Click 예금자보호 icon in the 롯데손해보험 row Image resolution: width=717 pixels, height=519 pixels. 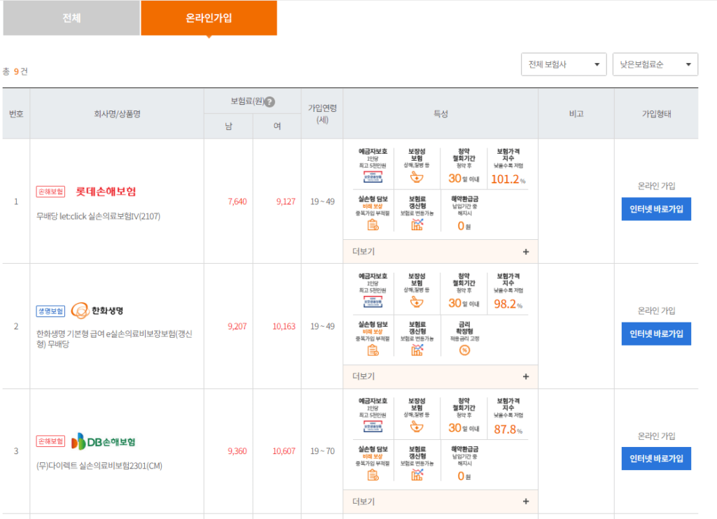click(x=373, y=177)
